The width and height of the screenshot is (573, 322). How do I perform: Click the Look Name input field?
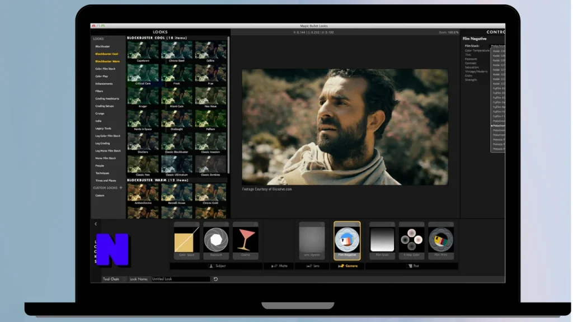coord(181,279)
